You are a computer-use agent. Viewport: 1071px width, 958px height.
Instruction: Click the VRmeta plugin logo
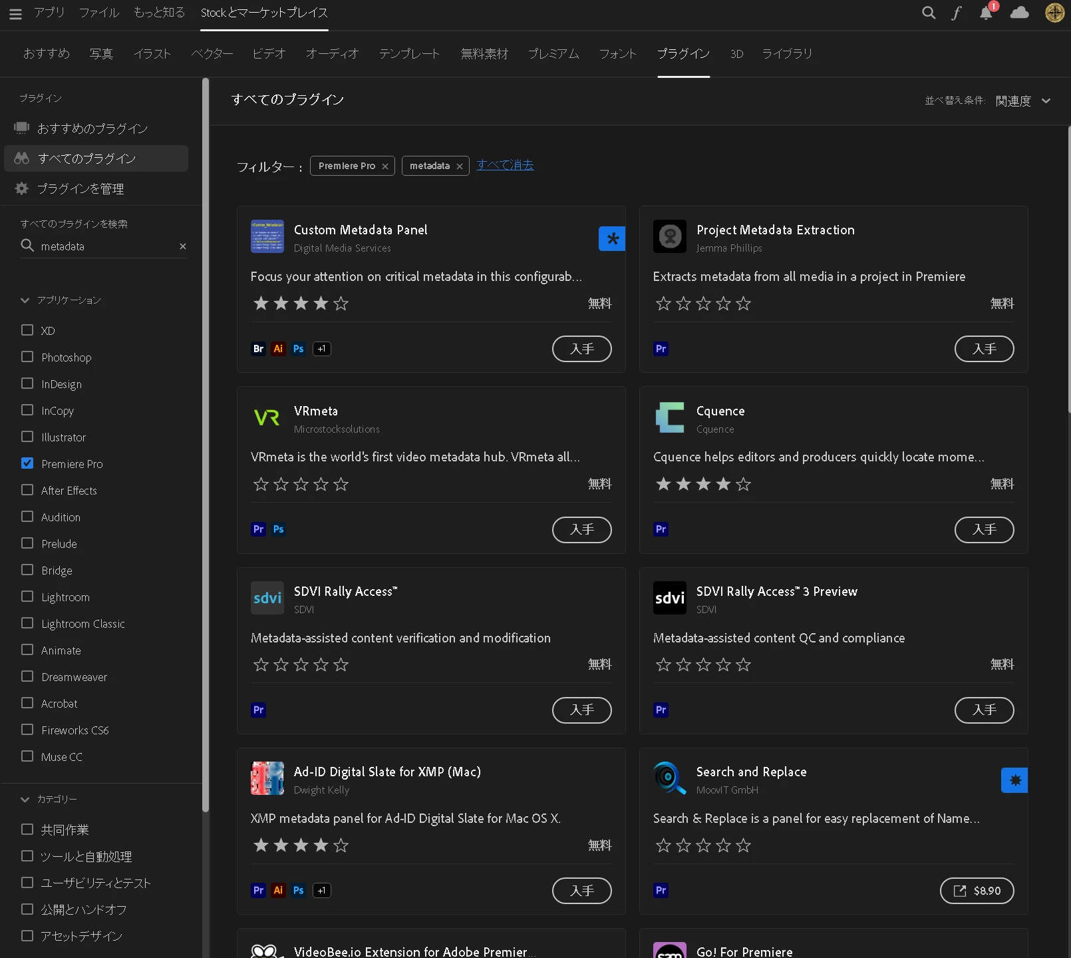267,417
